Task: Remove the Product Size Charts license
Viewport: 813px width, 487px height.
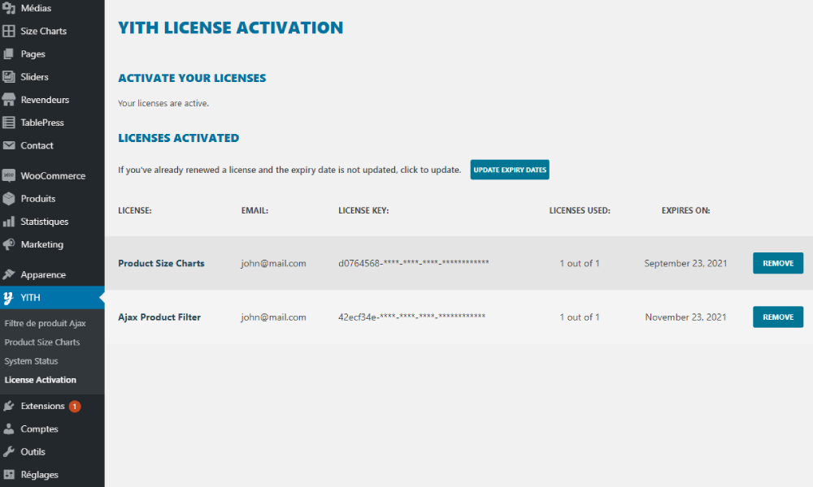Action: coord(777,263)
